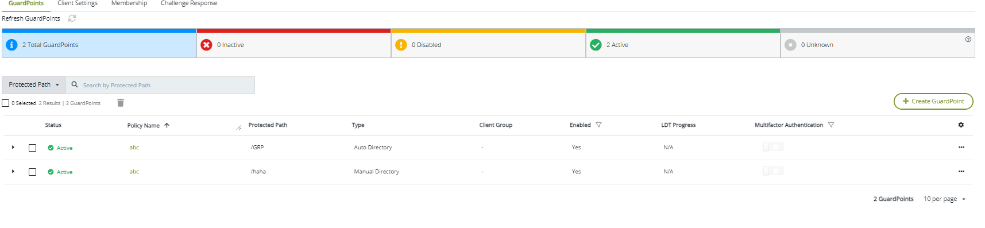Viewport: 985px width, 228px height.
Task: Open actions menu for /haha row
Action: click(961, 172)
